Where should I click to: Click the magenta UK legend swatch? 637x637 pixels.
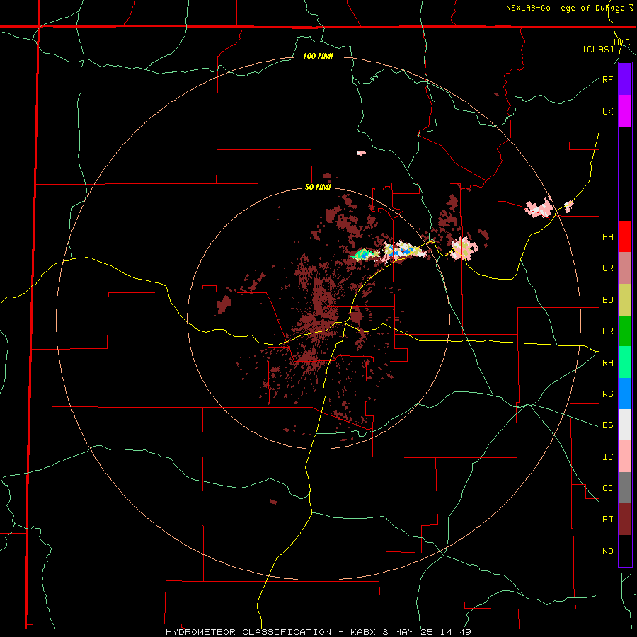click(x=625, y=111)
